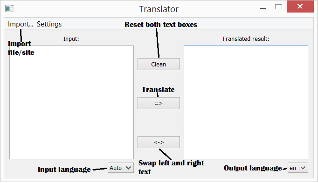The image size is (318, 183).
Task: Click the Translator title bar text
Action: point(159,9)
